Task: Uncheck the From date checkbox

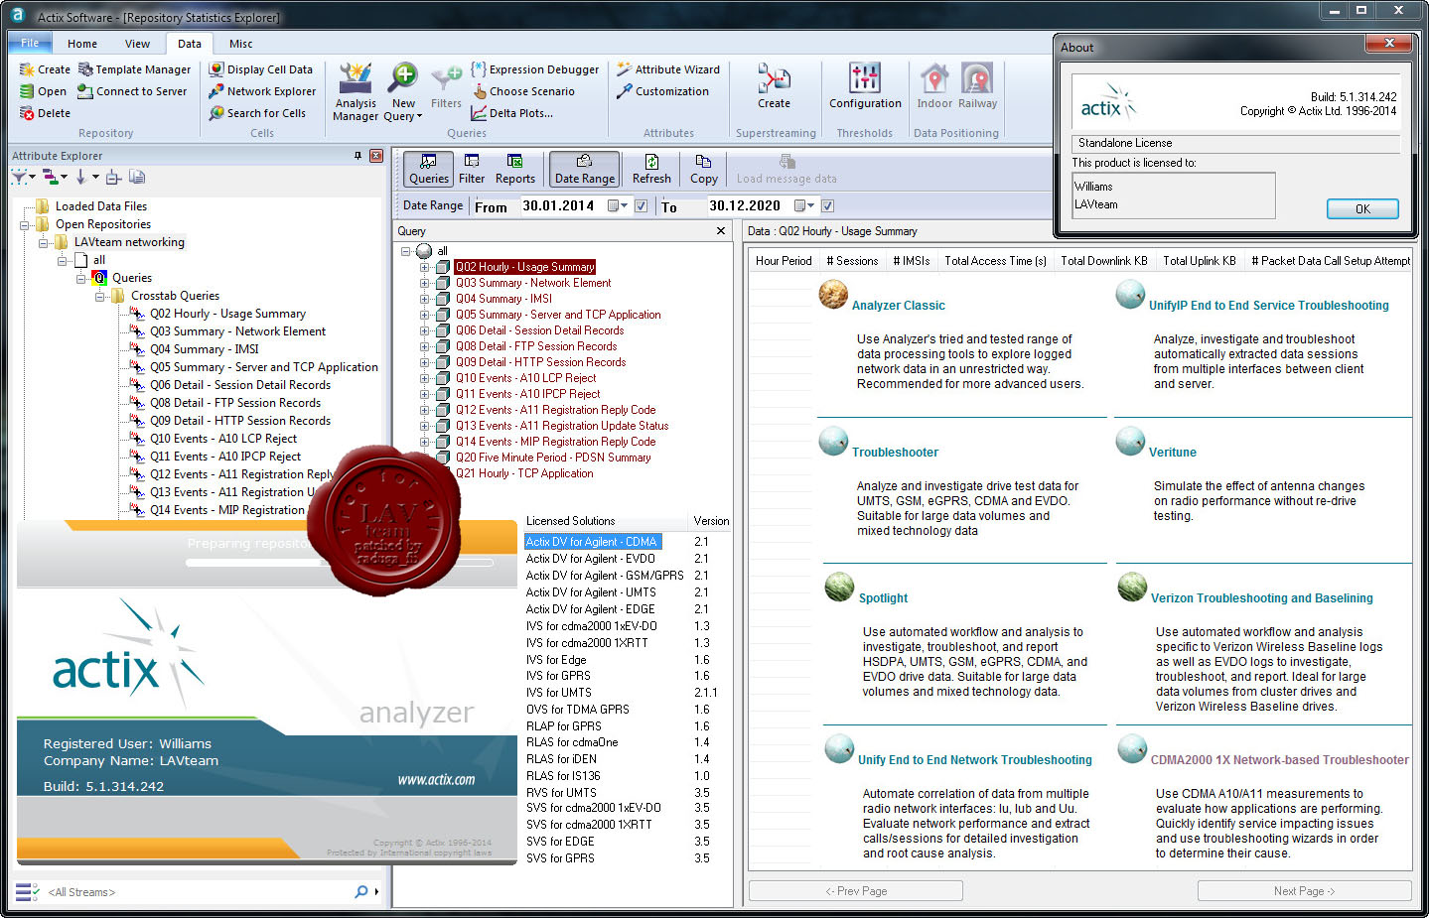Action: click(641, 205)
